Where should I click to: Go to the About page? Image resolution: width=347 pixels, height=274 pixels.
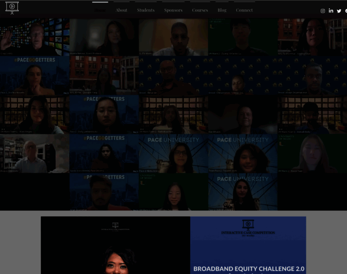pyautogui.click(x=121, y=10)
